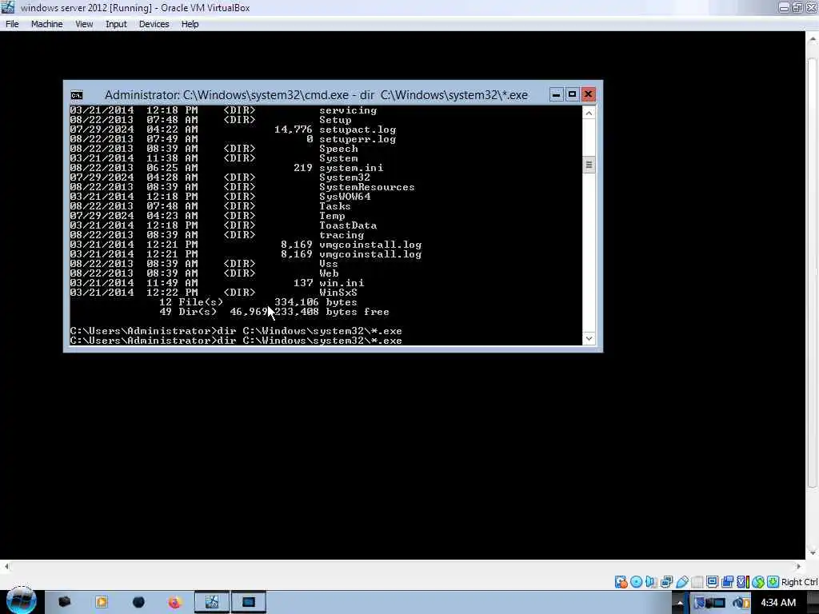Click the 'servicing' directory entry
Image resolution: width=819 pixels, height=614 pixels.
[x=348, y=110]
